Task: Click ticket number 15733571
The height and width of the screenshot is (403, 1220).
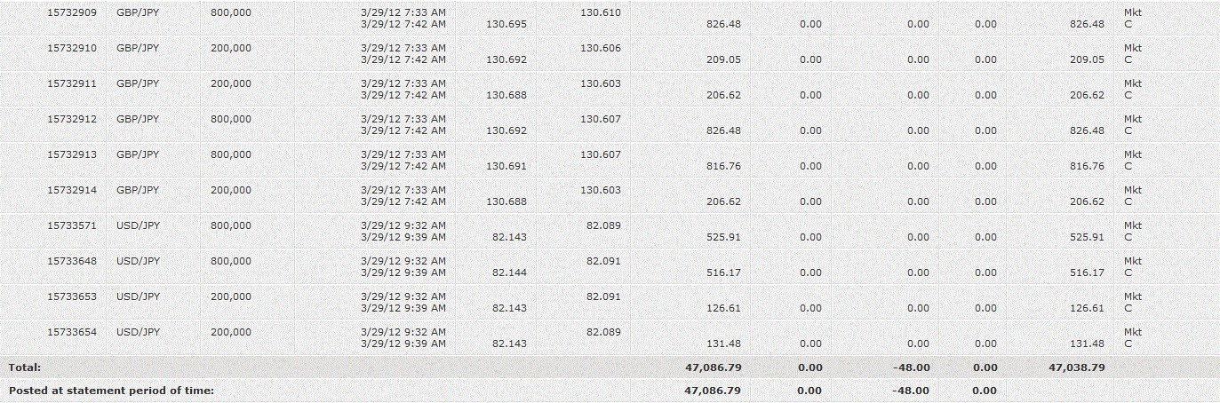Action: [x=72, y=225]
